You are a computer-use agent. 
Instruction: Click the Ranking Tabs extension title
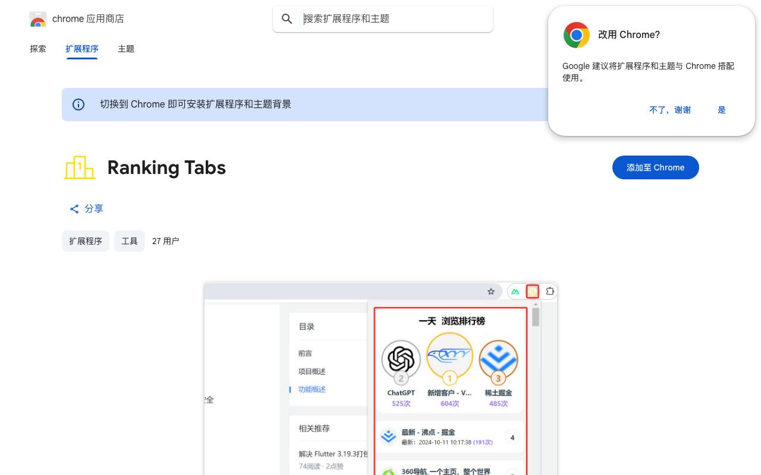[166, 167]
